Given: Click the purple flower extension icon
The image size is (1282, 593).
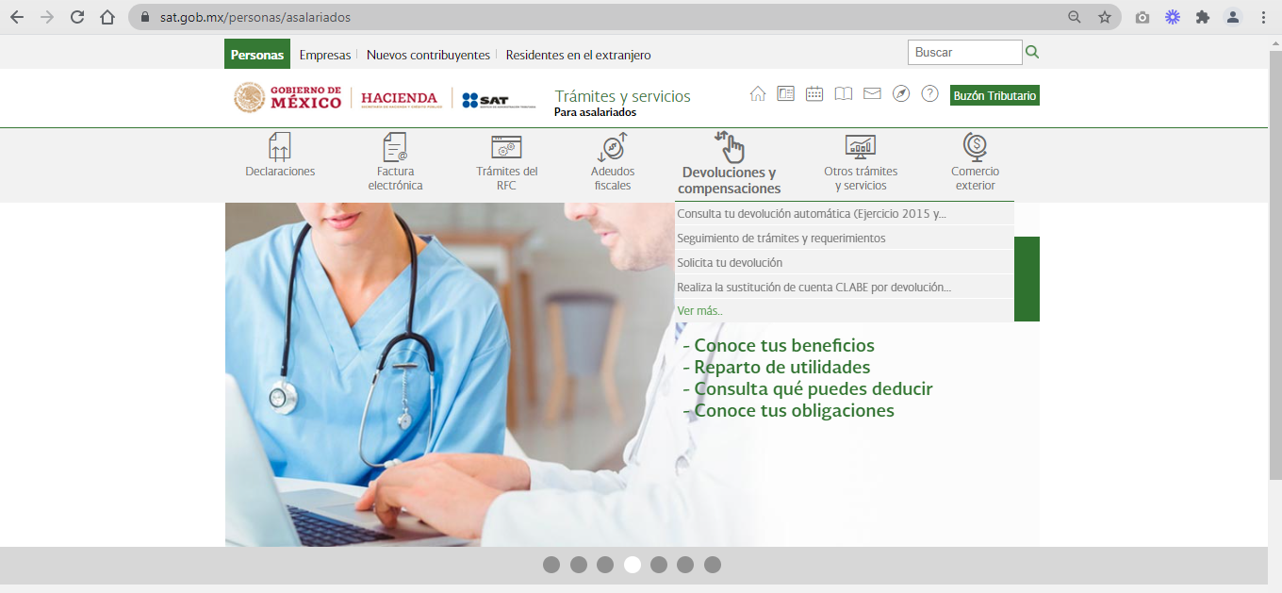Looking at the screenshot, I should 1173,17.
